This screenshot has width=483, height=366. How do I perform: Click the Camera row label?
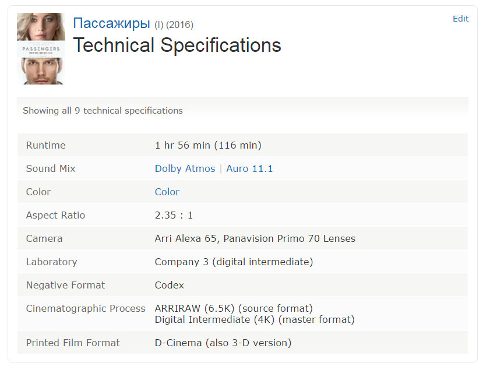tap(44, 238)
